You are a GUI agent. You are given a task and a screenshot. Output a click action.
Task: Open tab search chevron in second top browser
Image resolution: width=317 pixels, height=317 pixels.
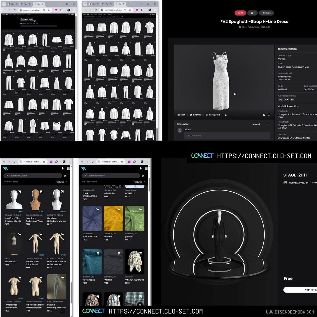tap(85, 4)
